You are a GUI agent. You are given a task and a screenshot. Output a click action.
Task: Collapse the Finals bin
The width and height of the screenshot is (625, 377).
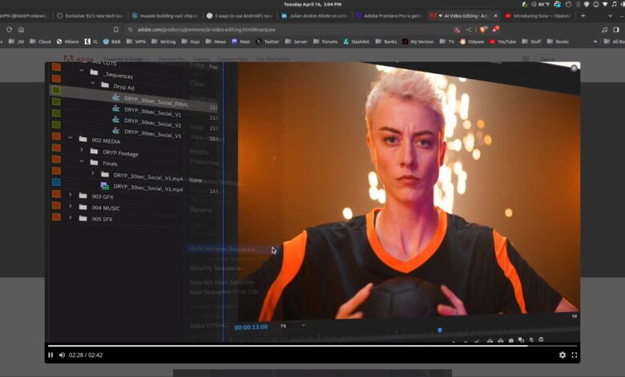pyautogui.click(x=82, y=161)
